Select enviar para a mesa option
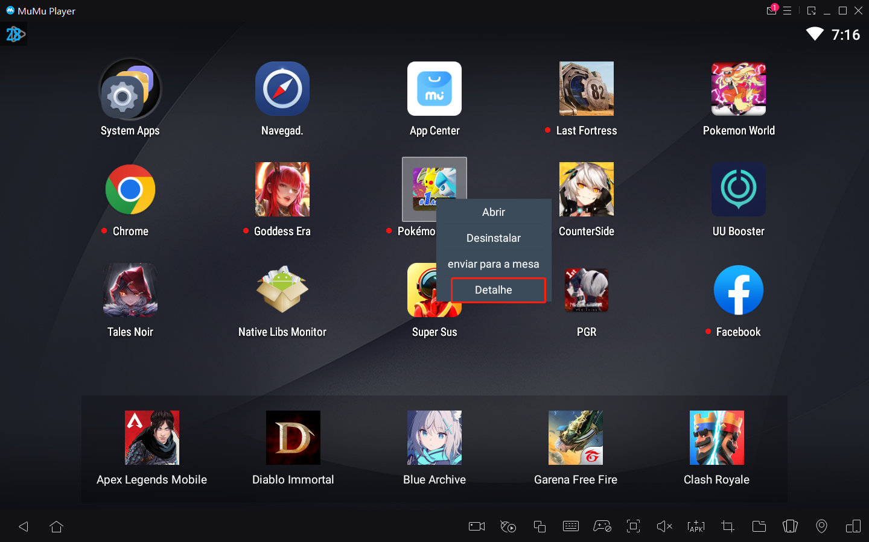 494,264
